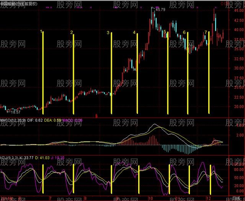
Task: Click the 32.50 price axis label
Action: (239, 59)
